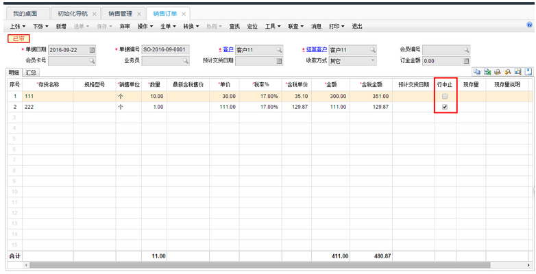Open the 上张 dropdown menu
This screenshot has height=274, width=536.
tap(17, 26)
